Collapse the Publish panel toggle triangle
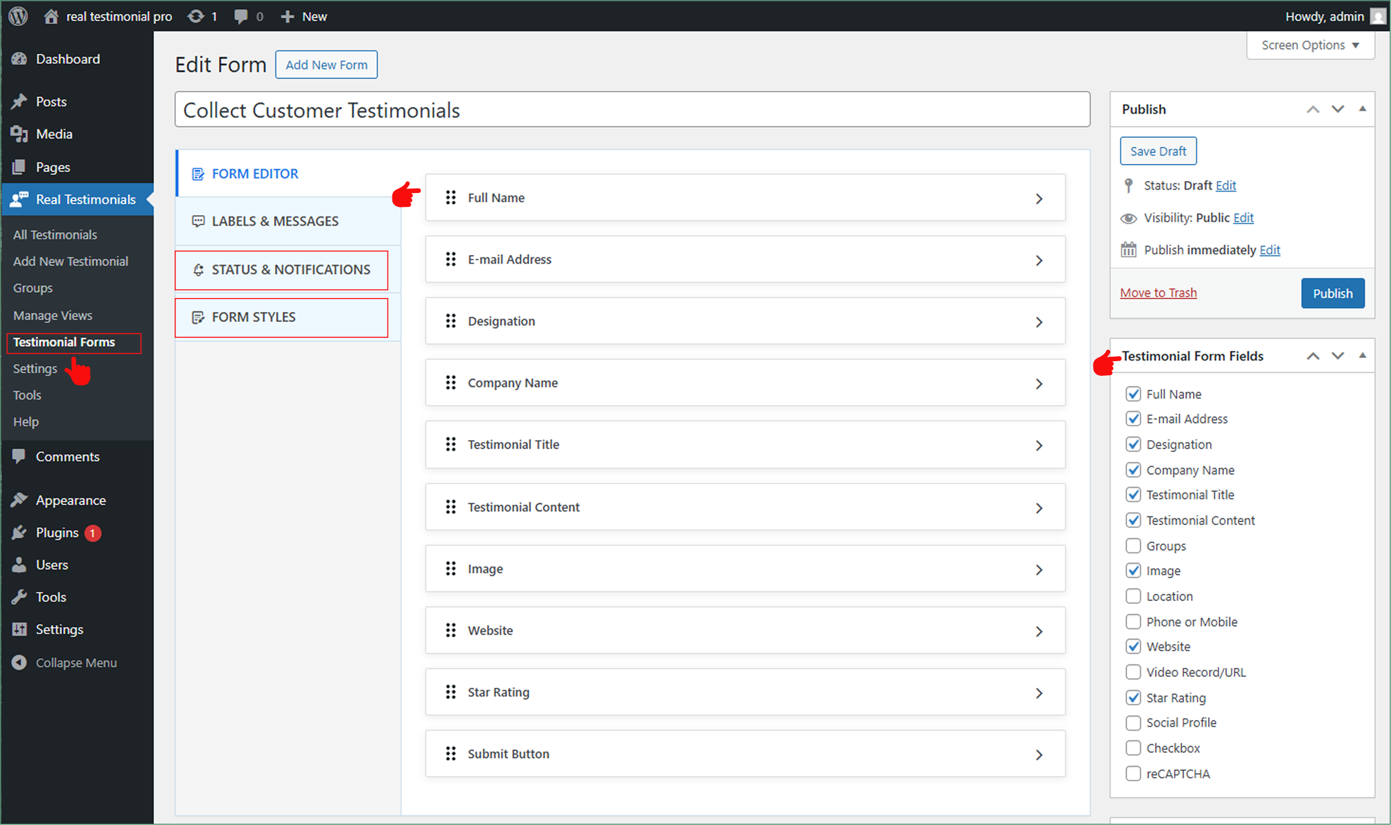1391x825 pixels. (x=1363, y=109)
